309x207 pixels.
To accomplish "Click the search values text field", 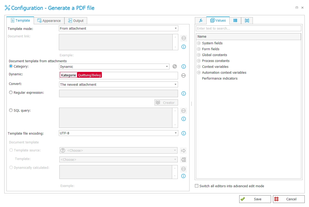I will tap(248, 28).
